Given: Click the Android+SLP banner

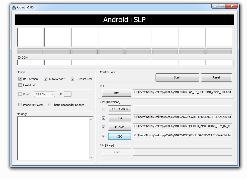Looking at the screenshot, I should pyautogui.click(x=124, y=20).
